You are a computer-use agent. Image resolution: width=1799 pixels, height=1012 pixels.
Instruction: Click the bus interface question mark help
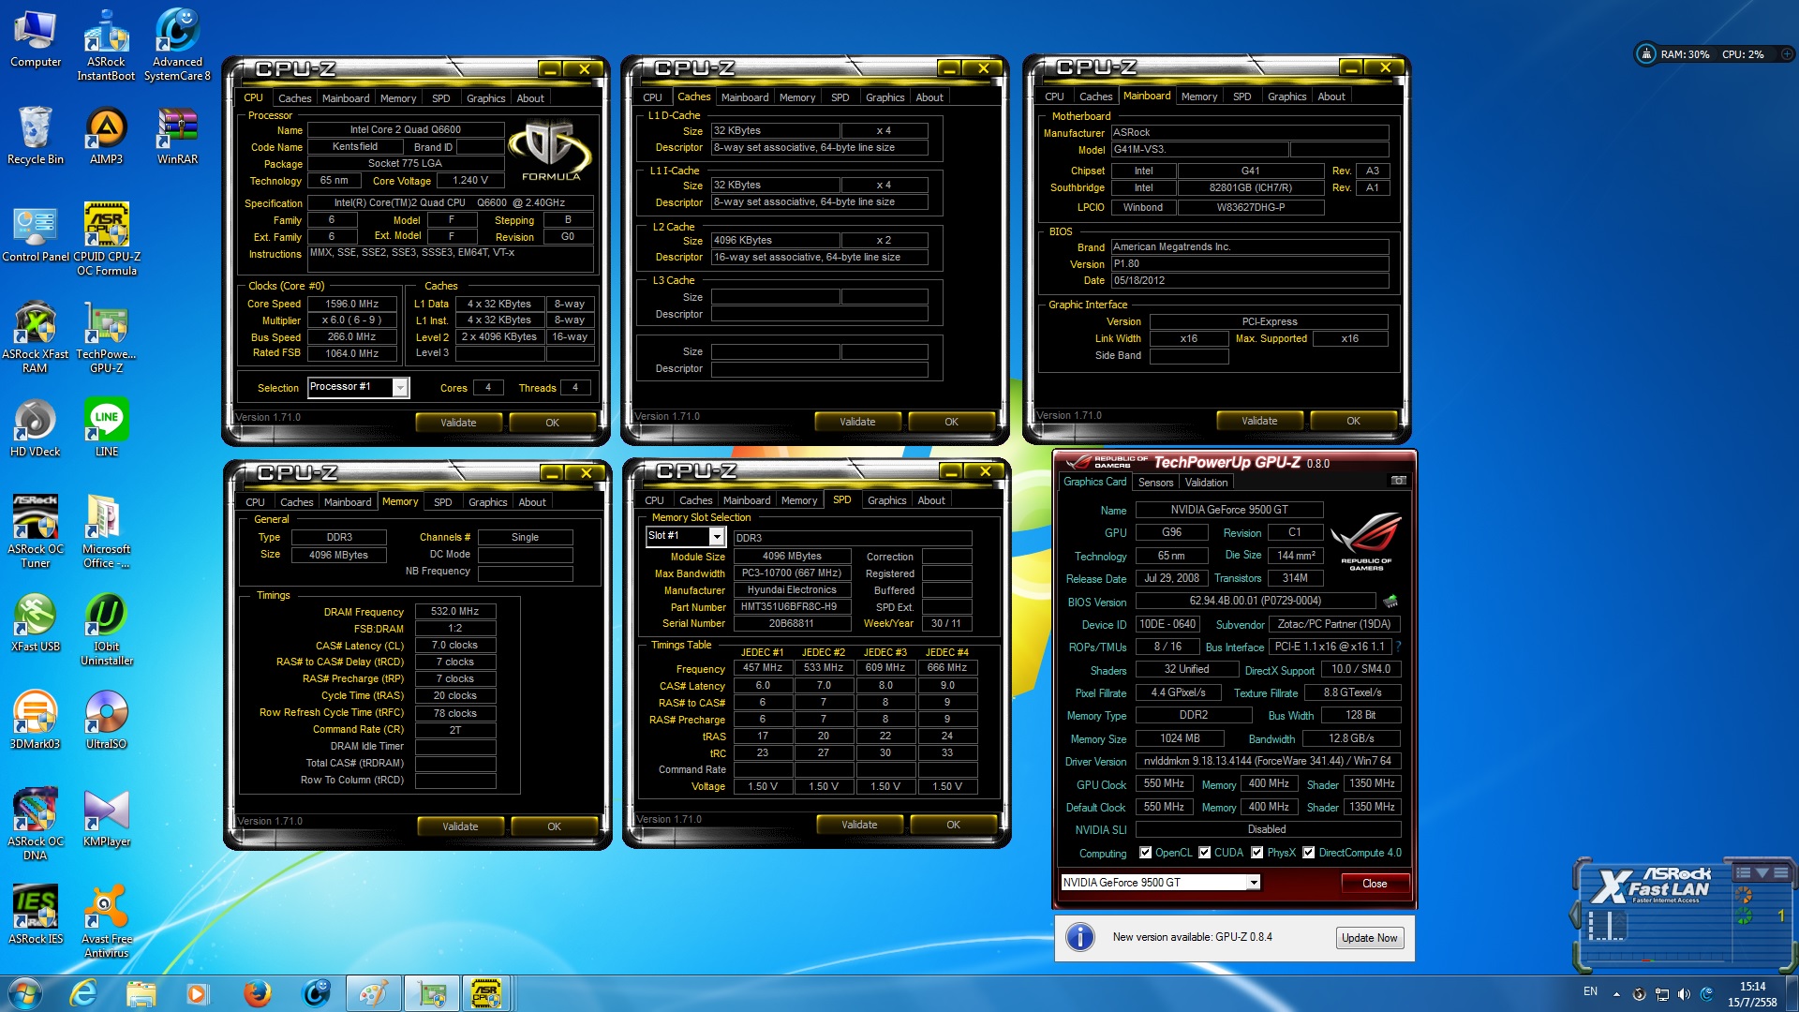[x=1398, y=647]
